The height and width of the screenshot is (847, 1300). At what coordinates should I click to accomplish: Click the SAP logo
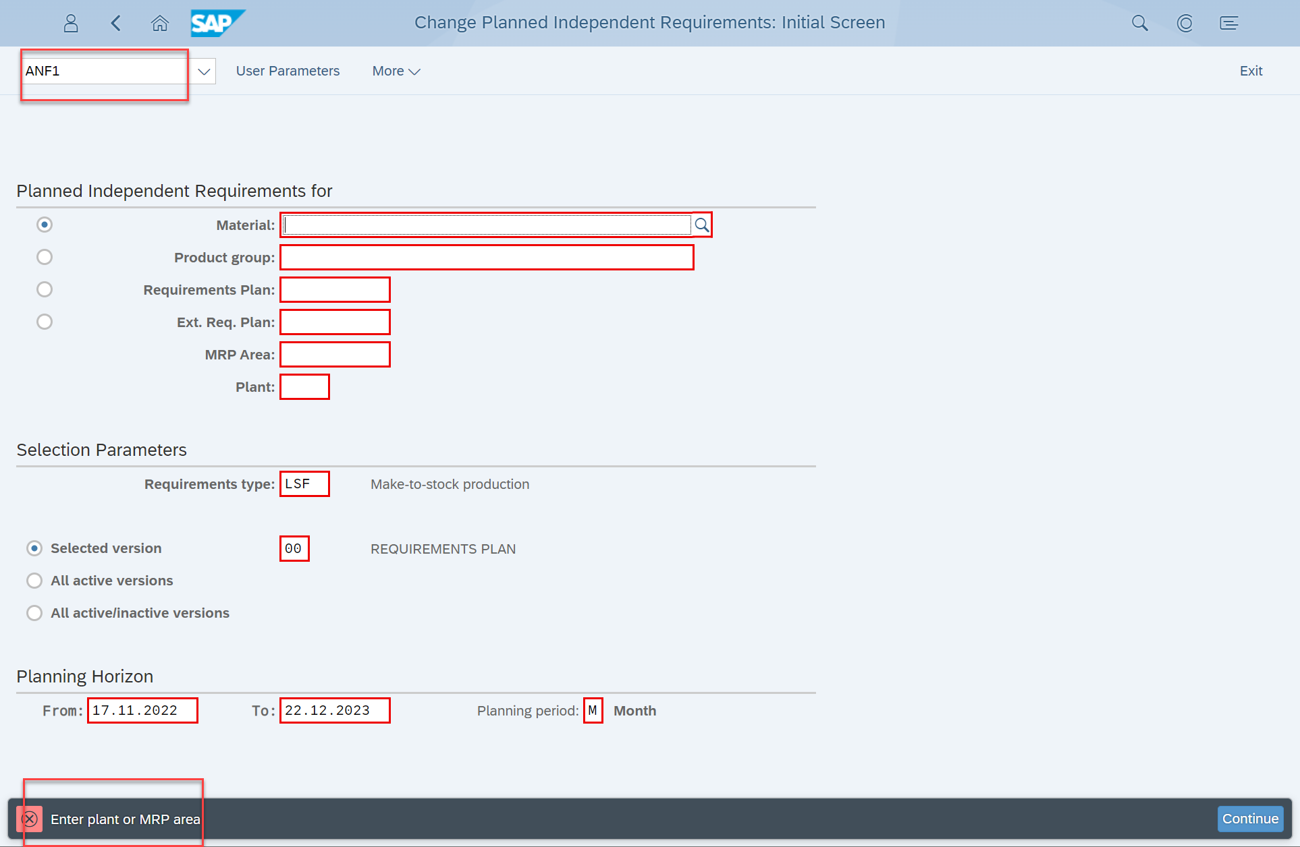coord(217,24)
